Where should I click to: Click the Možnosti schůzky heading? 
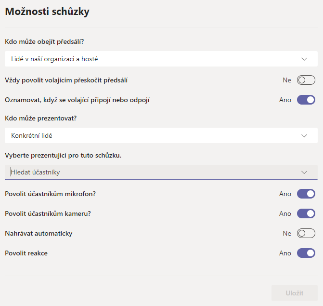47,12
